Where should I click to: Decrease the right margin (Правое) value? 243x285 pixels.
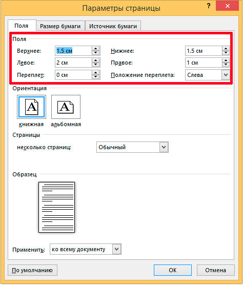click(x=226, y=65)
